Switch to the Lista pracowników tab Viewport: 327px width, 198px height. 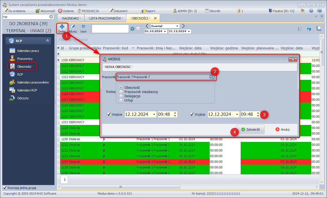(105, 18)
